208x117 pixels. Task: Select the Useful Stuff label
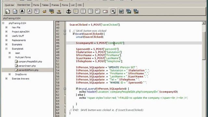pos(18,36)
